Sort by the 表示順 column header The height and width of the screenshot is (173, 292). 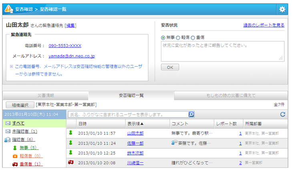click(x=135, y=124)
